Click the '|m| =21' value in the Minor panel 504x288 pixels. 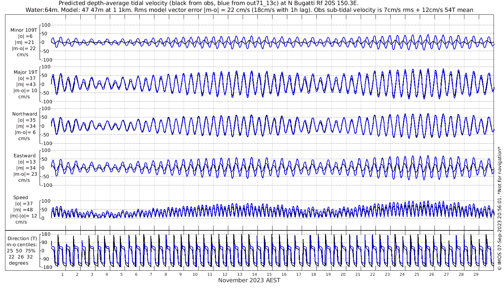(x=24, y=42)
